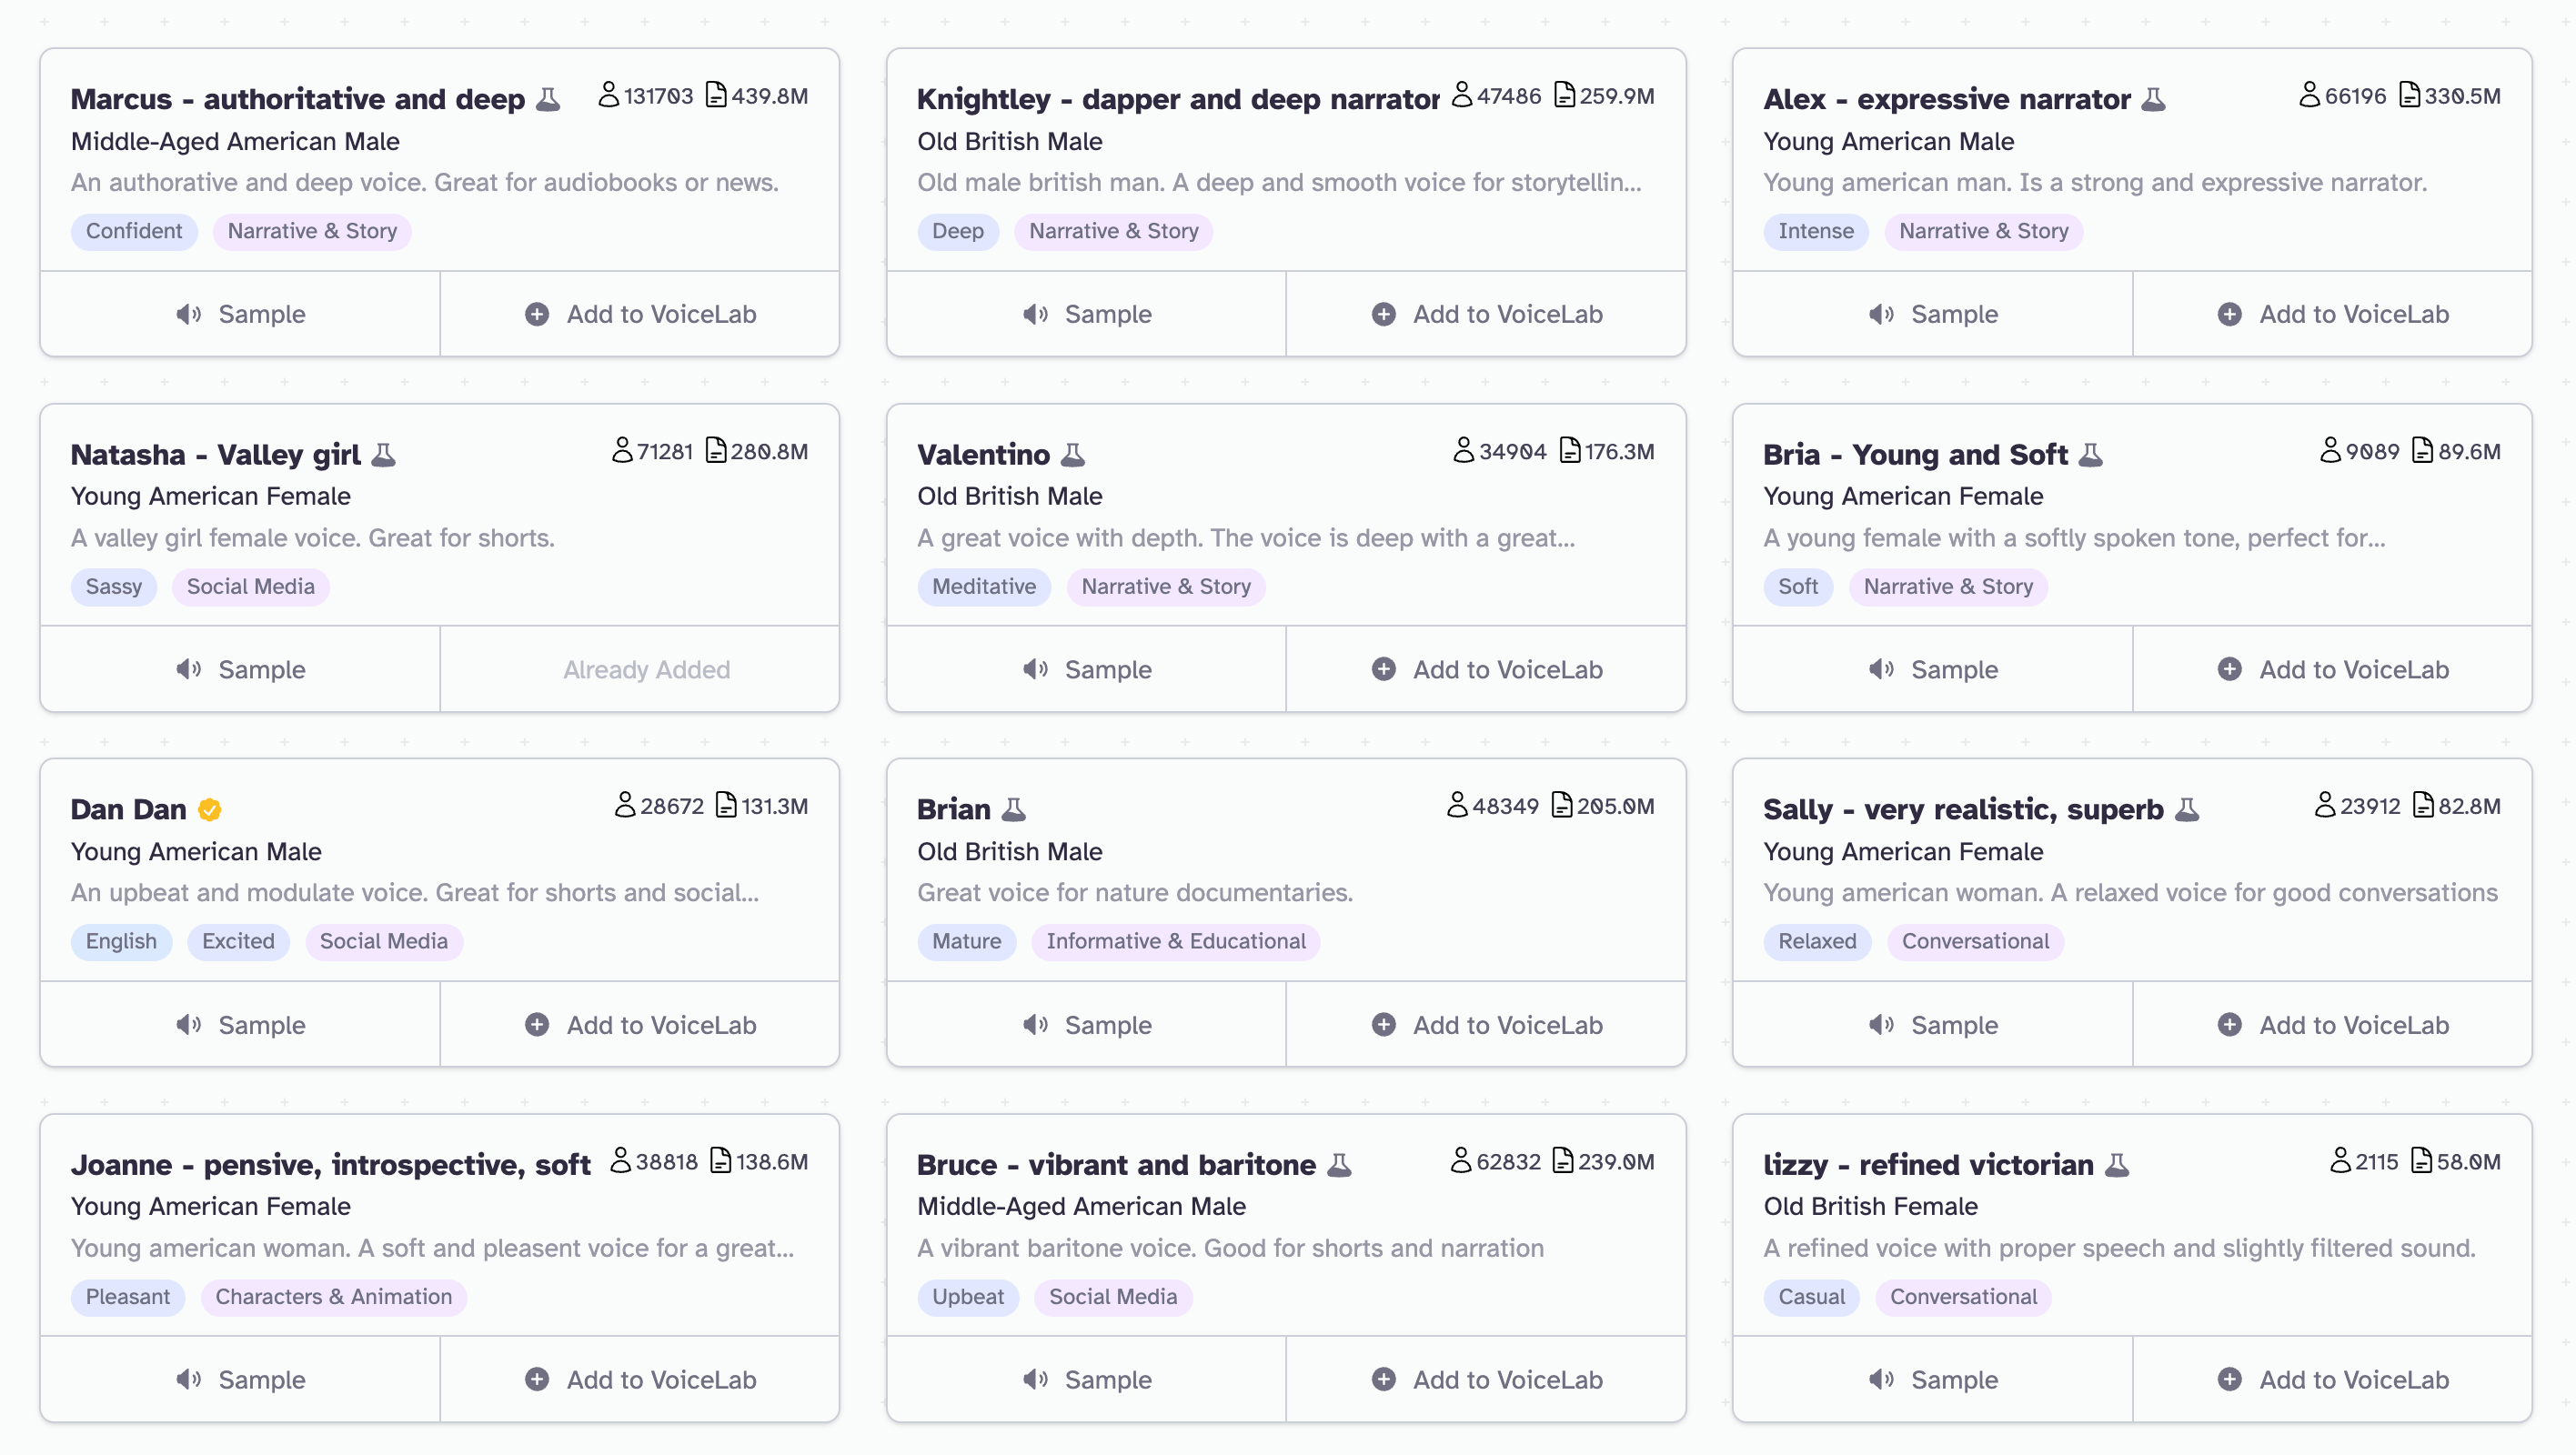2576x1455 pixels.
Task: Click the Meditative tag on Valentino card
Action: [983, 586]
